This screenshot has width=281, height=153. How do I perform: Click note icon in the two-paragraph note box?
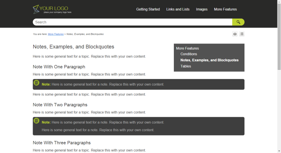(x=37, y=121)
